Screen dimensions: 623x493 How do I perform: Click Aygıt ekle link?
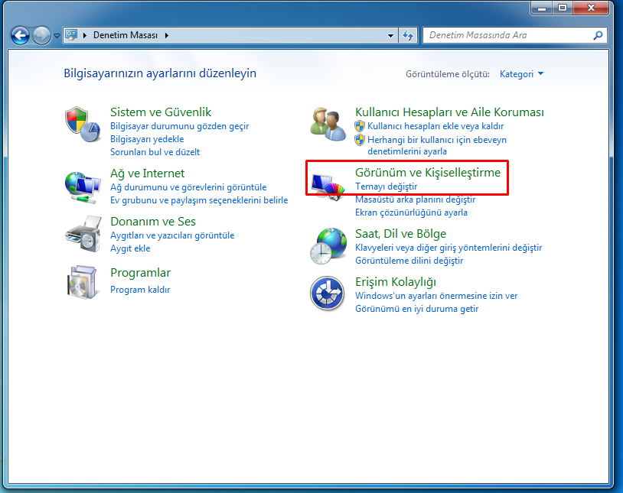130,248
